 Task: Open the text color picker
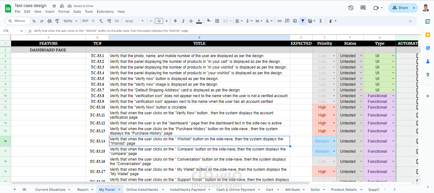(199, 21)
